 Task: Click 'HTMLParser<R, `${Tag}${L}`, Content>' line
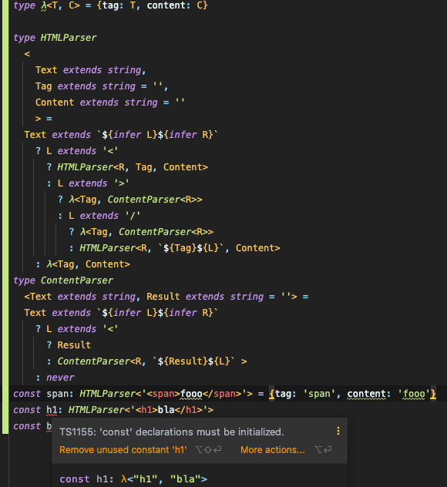tap(180, 248)
